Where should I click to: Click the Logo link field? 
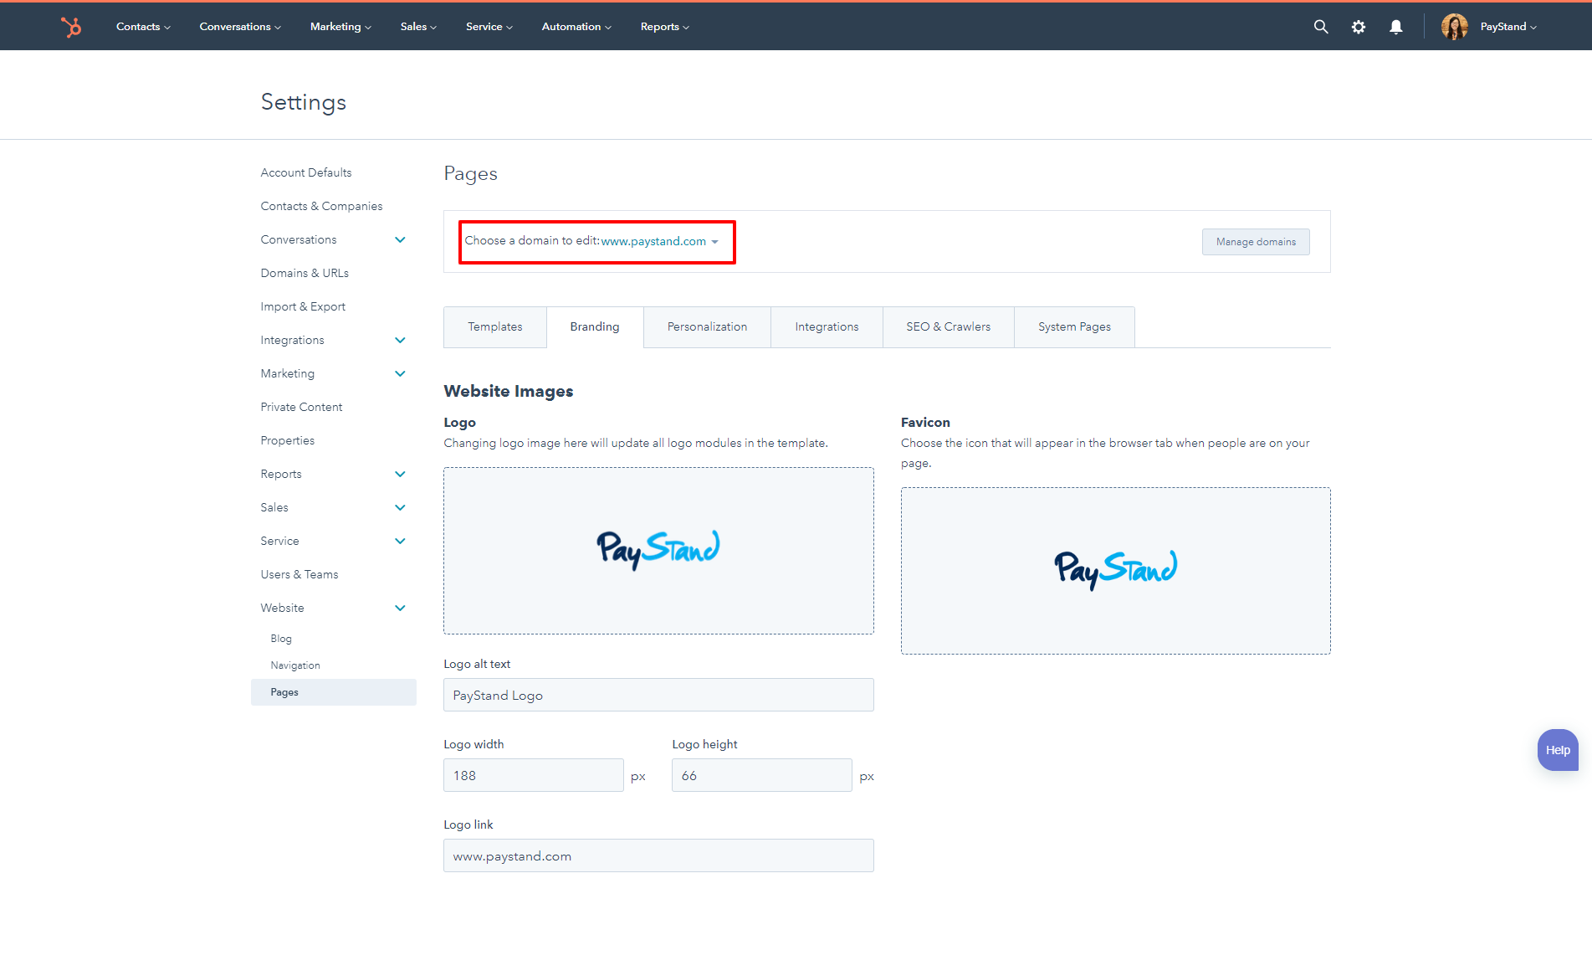click(x=658, y=855)
